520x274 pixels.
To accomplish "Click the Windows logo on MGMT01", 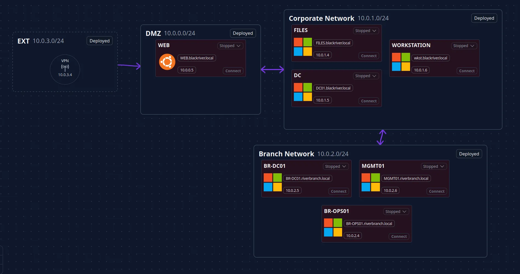I will coord(371,182).
